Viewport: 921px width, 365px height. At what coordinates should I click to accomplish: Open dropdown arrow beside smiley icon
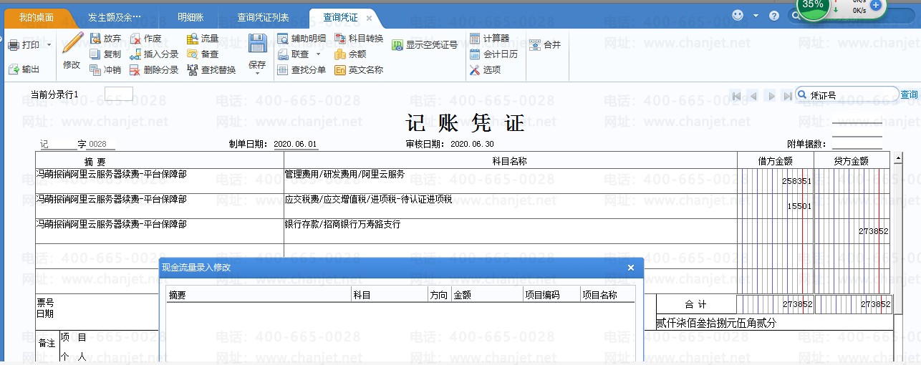[756, 15]
